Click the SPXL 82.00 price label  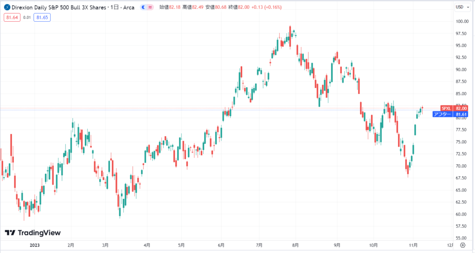click(x=454, y=108)
